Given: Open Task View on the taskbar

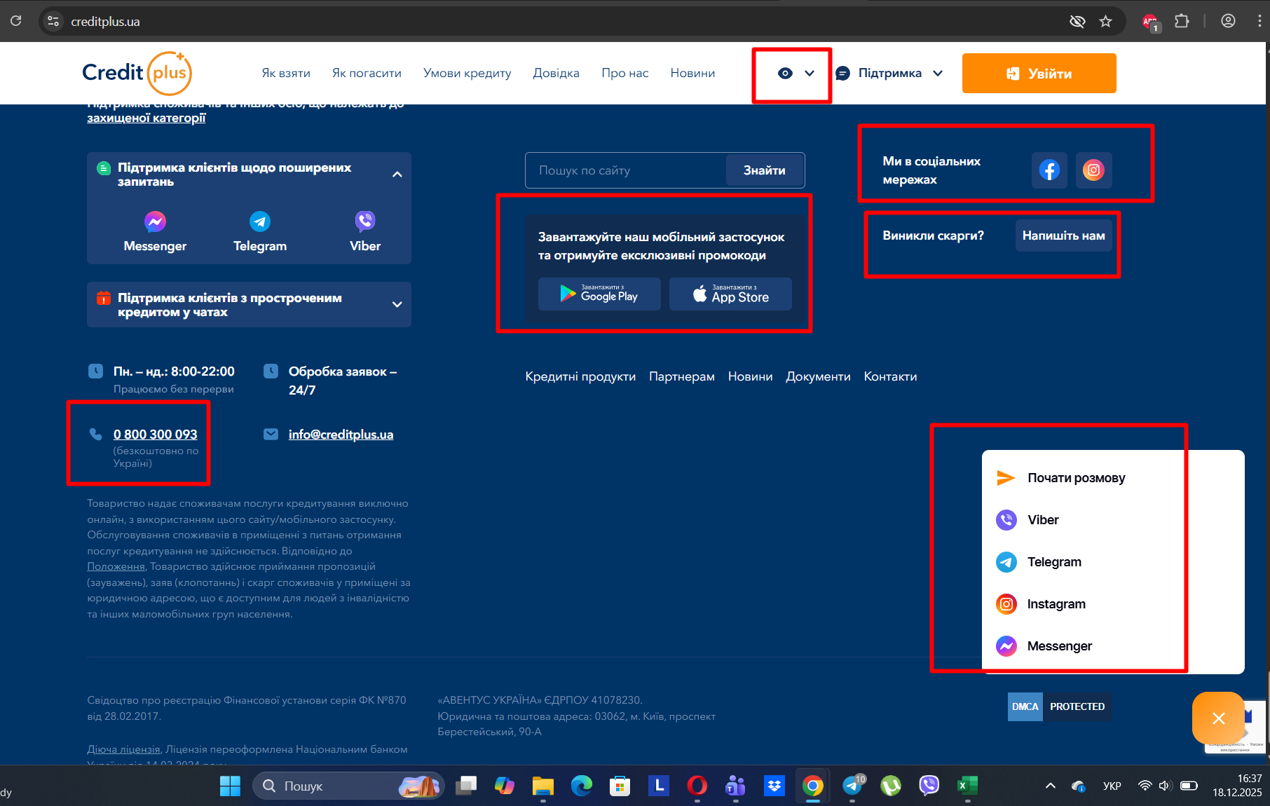Looking at the screenshot, I should (465, 786).
